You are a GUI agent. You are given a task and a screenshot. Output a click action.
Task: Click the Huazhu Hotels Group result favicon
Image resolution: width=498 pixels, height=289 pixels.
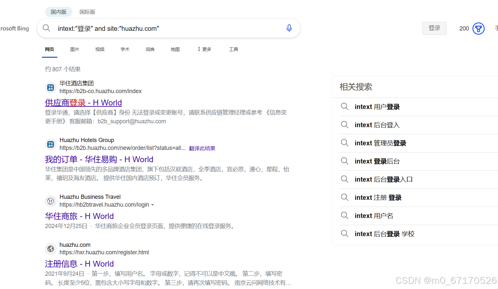[x=51, y=144]
